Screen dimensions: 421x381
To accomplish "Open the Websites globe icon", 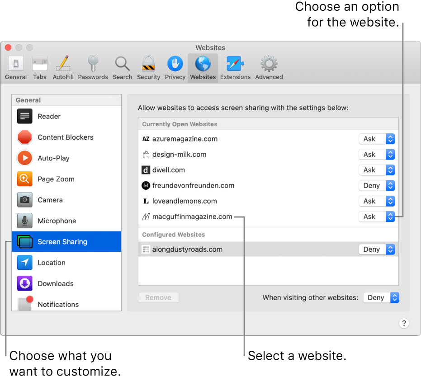I will (203, 64).
